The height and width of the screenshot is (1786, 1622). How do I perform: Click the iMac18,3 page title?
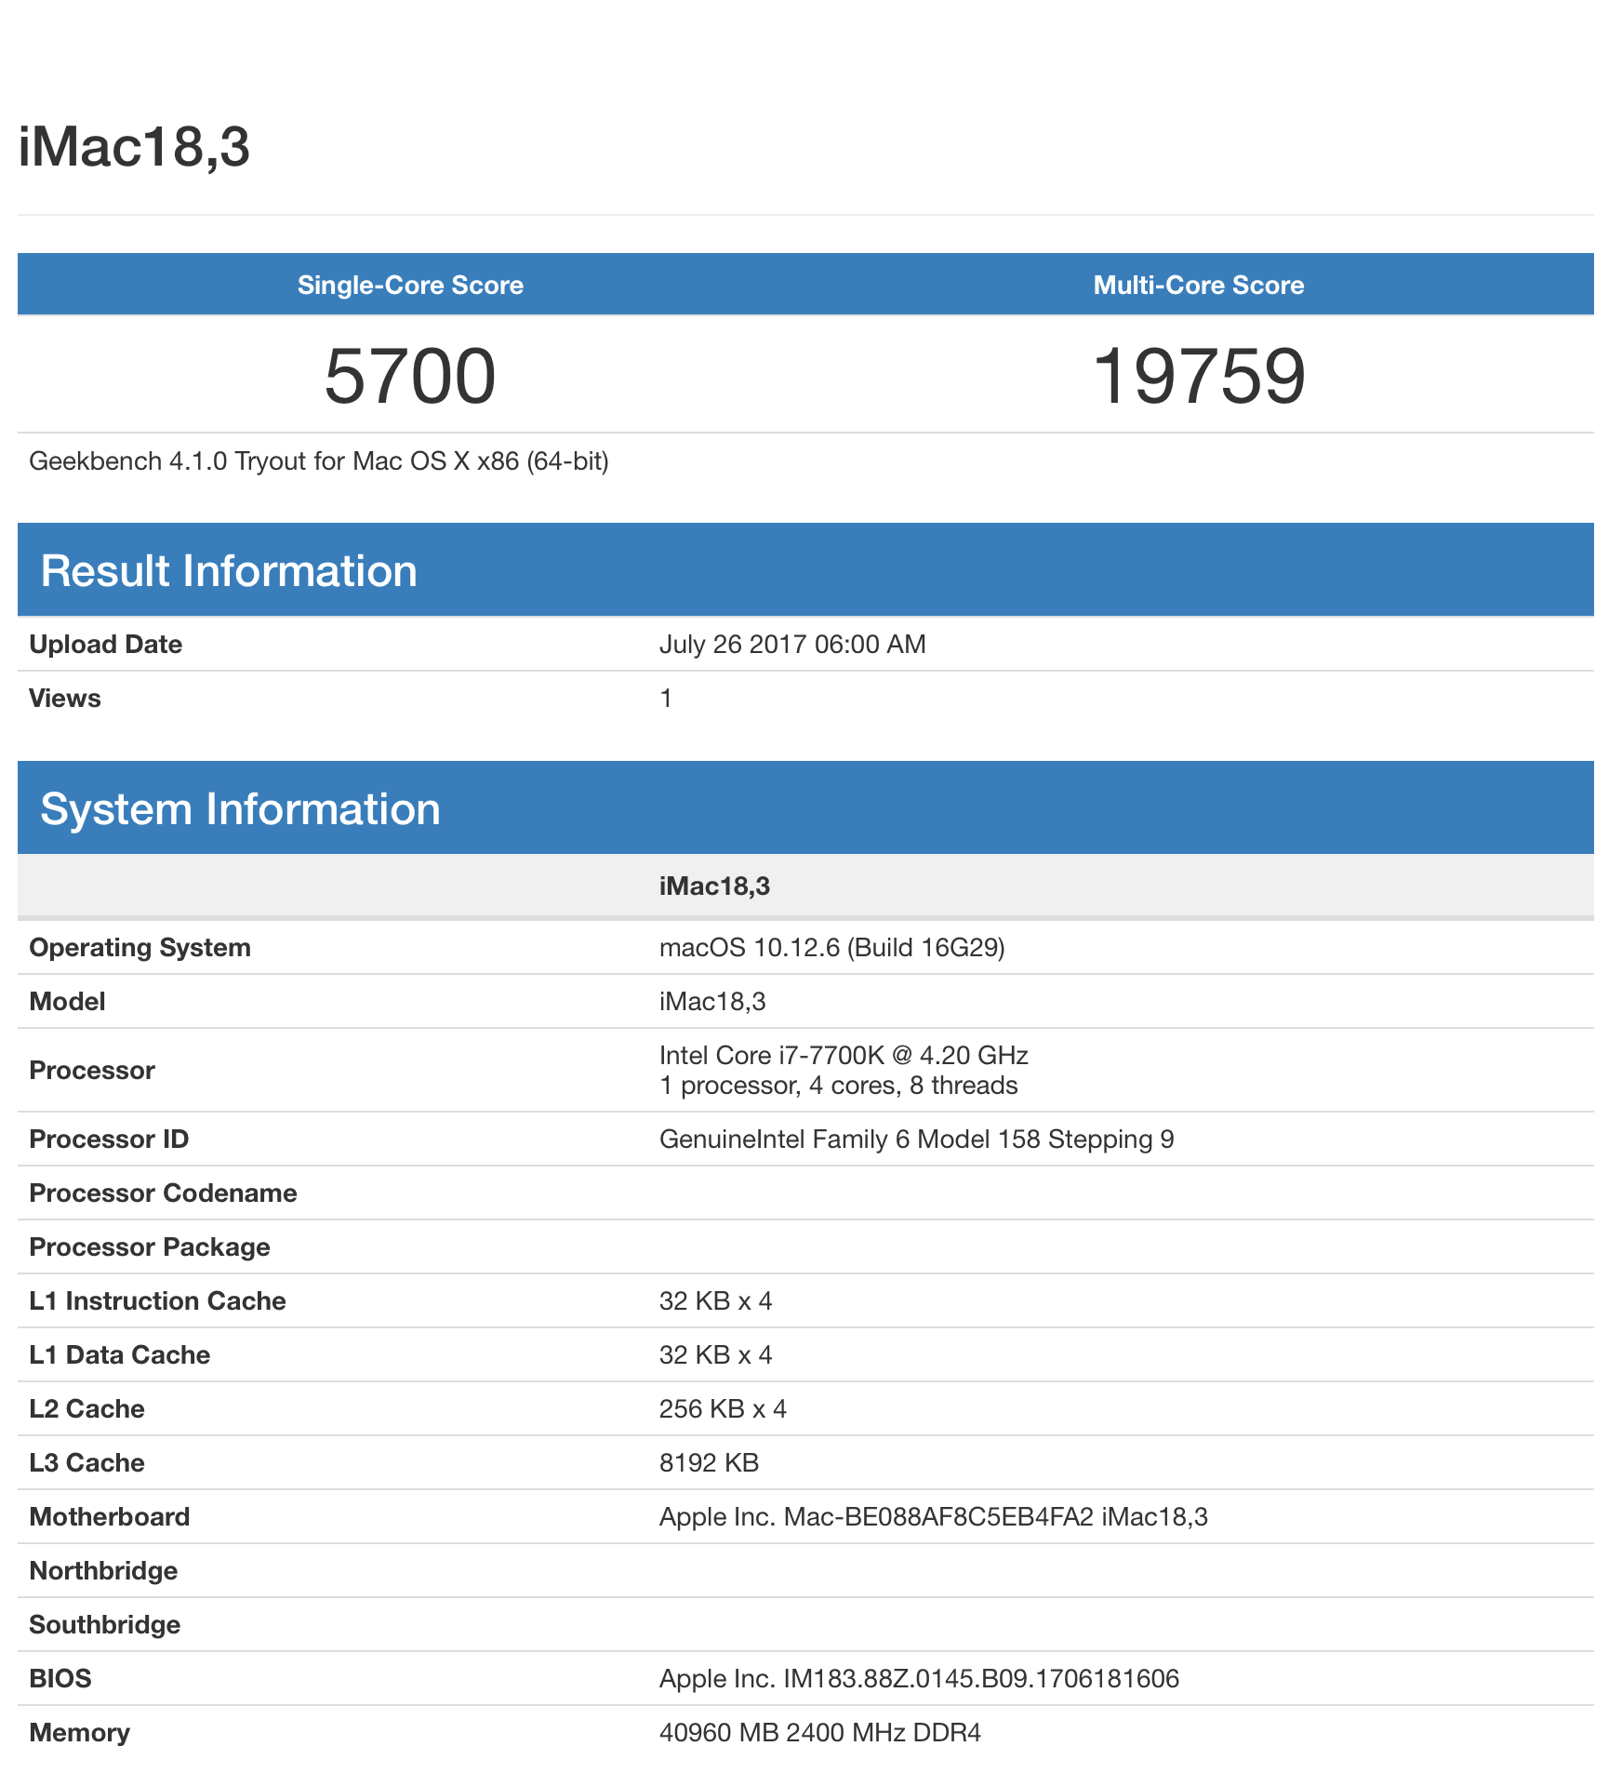(134, 147)
